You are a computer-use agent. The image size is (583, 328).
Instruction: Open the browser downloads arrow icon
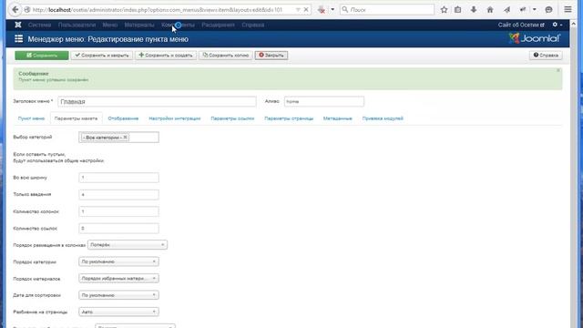click(474, 10)
